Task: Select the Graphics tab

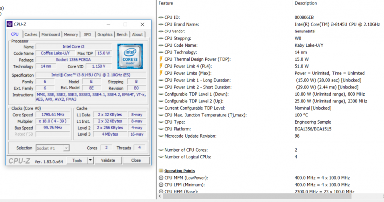Action: (x=105, y=34)
